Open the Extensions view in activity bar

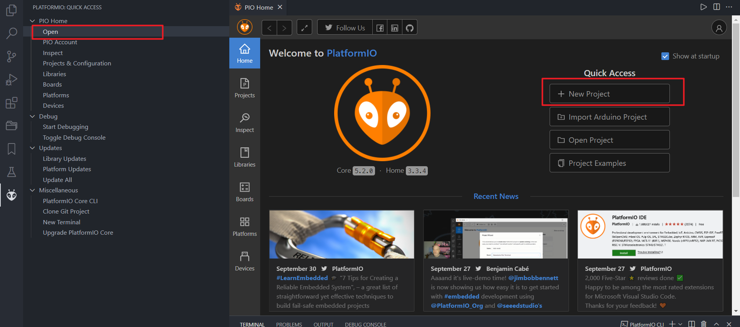tap(12, 103)
